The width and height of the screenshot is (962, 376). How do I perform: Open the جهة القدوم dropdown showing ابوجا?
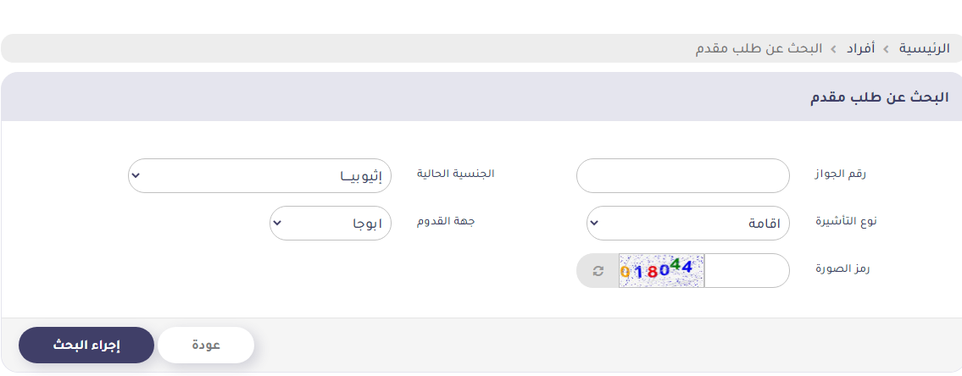click(331, 224)
